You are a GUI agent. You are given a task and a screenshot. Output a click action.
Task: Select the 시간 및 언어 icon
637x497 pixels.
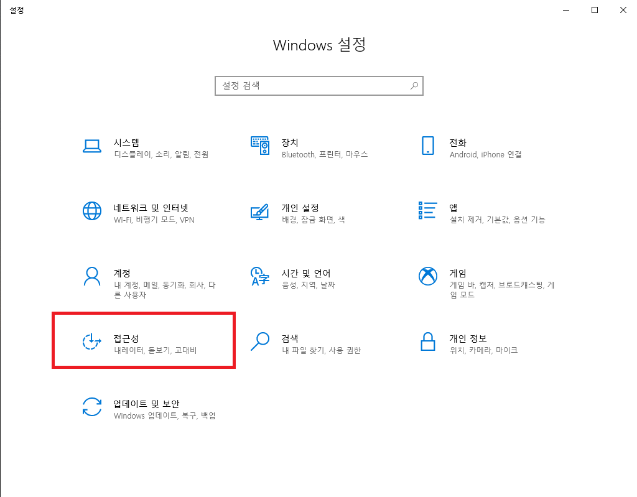pyautogui.click(x=260, y=276)
